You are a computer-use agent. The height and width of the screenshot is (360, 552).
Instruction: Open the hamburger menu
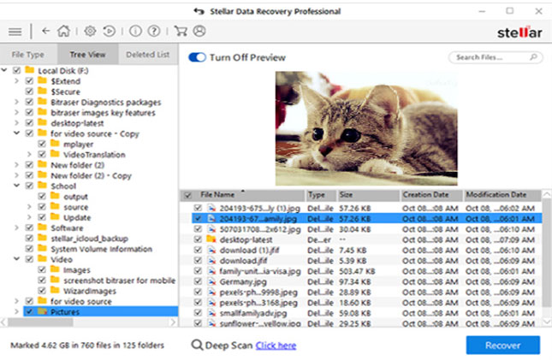point(15,32)
